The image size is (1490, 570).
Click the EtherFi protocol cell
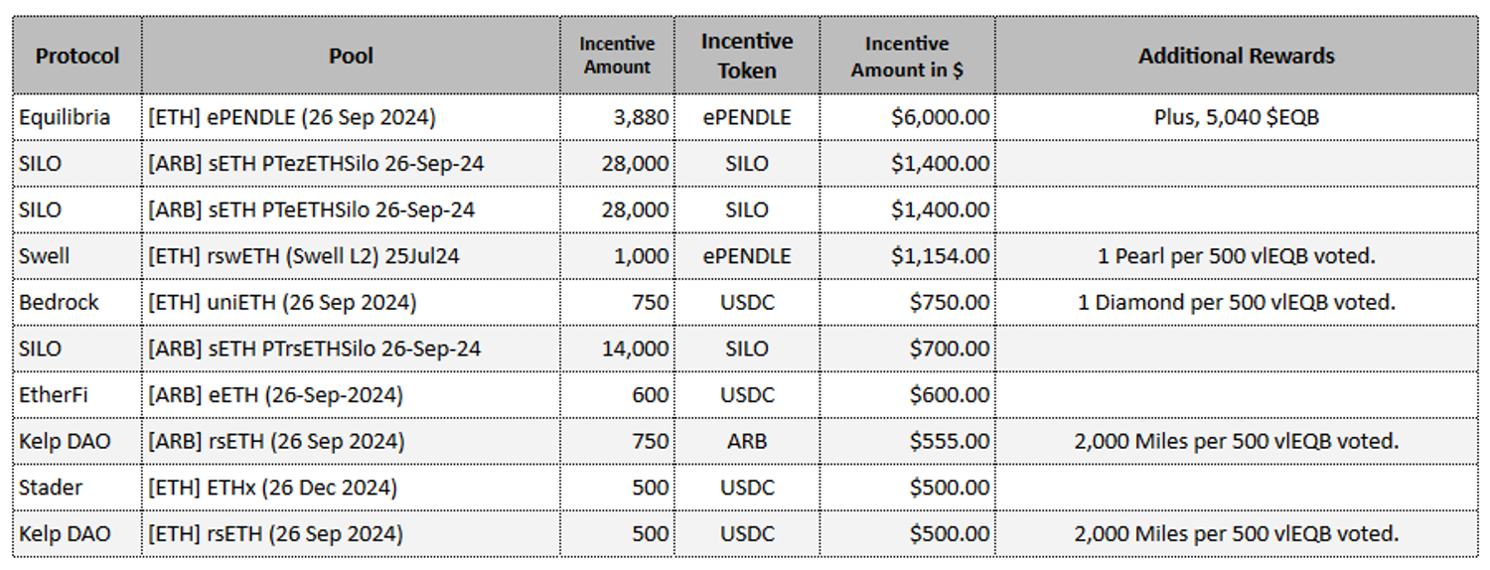click(54, 395)
